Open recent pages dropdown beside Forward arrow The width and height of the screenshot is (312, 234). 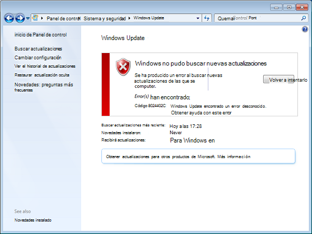click(x=28, y=18)
